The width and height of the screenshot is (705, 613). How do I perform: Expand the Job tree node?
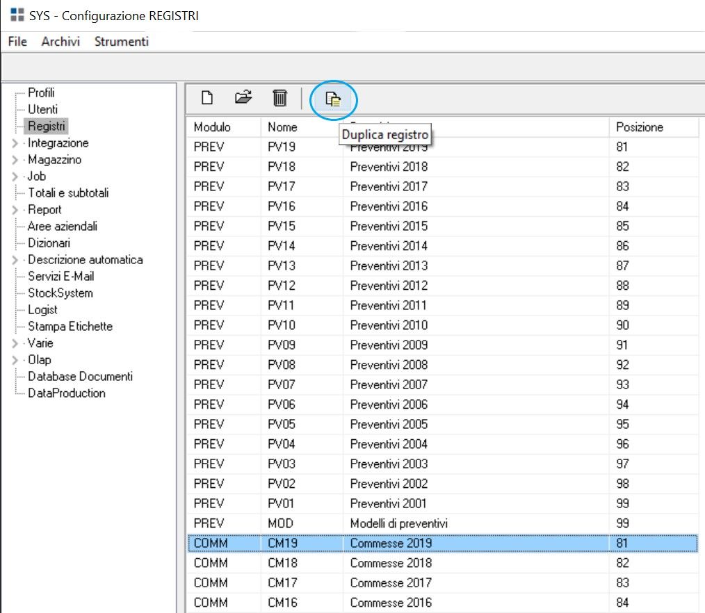[x=15, y=177]
